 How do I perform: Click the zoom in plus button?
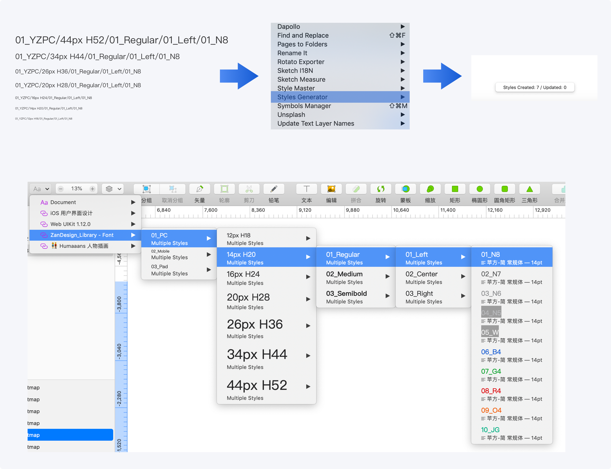coord(92,189)
